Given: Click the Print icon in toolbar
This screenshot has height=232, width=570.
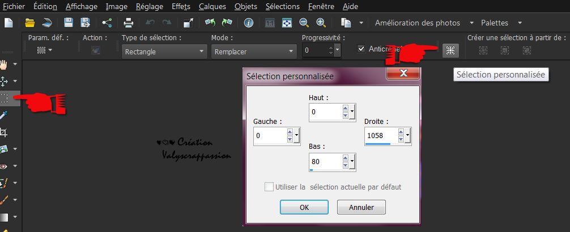Looking at the screenshot, I should click(x=129, y=23).
